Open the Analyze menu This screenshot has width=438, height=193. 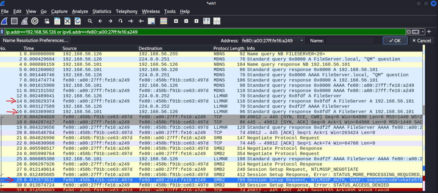pos(80,11)
